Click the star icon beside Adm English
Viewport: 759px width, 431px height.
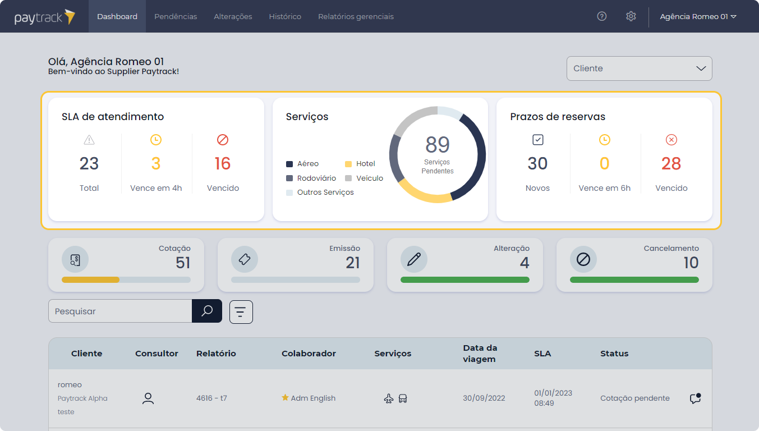coord(285,398)
